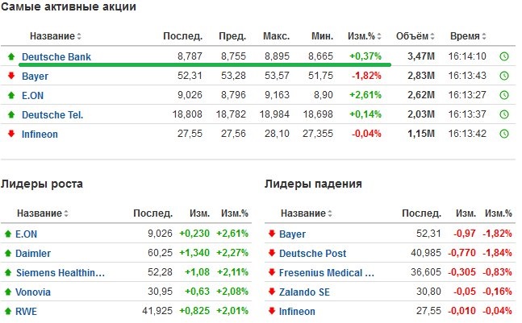Open Zalando SE stock link
The height and width of the screenshot is (323, 522).
click(304, 292)
